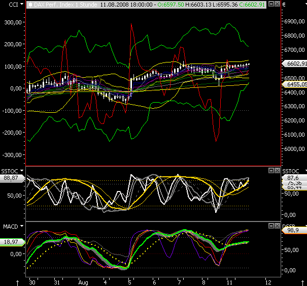Click the 18,97 MACD value label
This screenshot has height=286, width=307.
click(12, 242)
